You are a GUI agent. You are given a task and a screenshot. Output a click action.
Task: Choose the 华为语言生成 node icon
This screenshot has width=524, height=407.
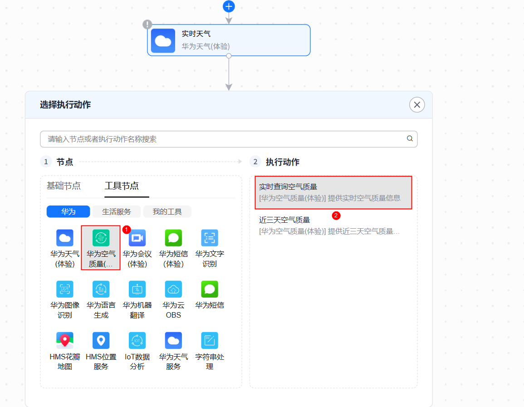[101, 289]
